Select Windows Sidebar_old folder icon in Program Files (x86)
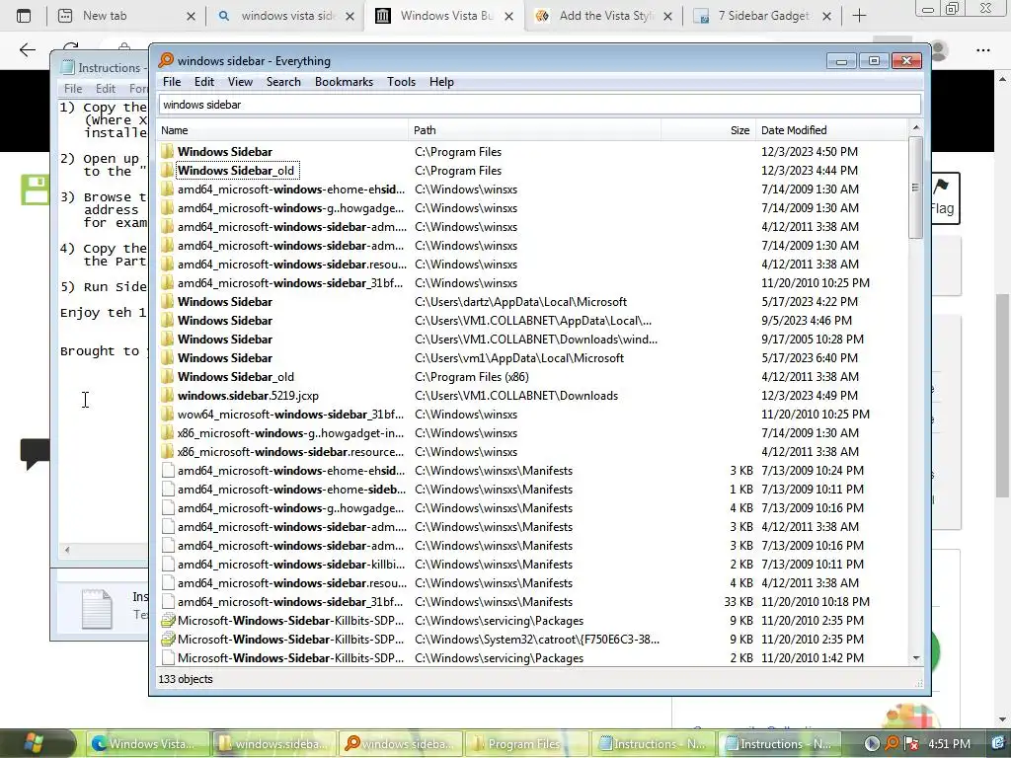Image resolution: width=1011 pixels, height=758 pixels. coord(168,376)
